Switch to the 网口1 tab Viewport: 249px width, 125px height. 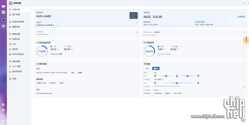[147, 68]
